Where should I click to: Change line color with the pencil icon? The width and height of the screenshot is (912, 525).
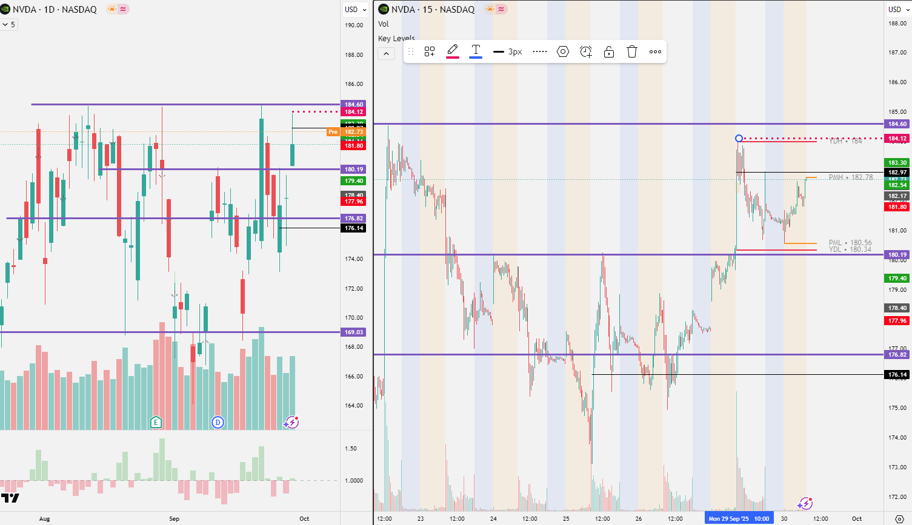pyautogui.click(x=453, y=51)
